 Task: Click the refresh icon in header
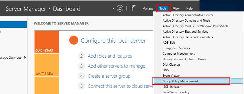(120, 9)
